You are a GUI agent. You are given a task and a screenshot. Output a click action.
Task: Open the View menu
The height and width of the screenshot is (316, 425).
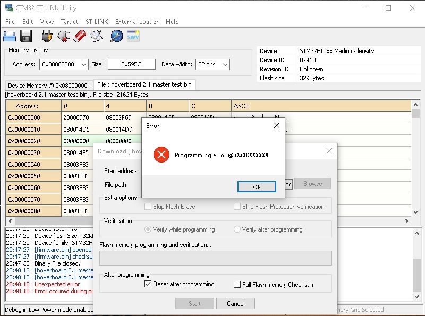click(x=47, y=22)
